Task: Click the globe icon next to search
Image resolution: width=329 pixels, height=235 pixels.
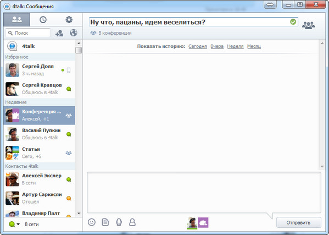Action: click(74, 33)
